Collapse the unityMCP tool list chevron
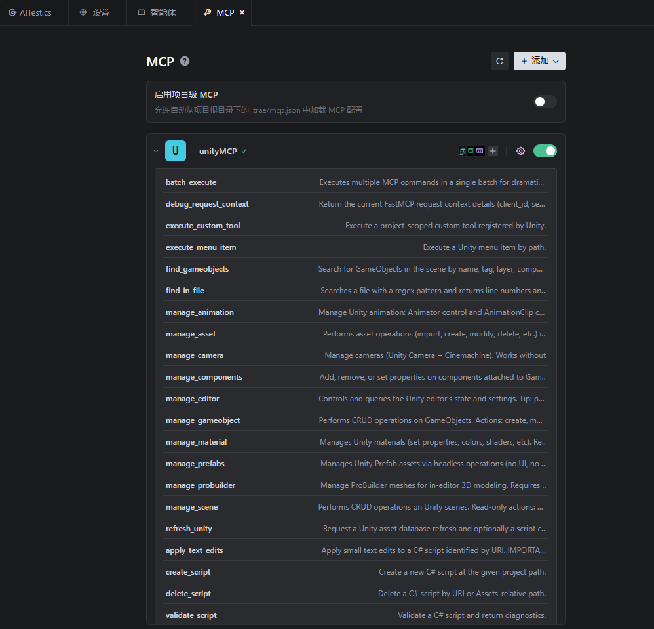The width and height of the screenshot is (654, 629). tap(156, 151)
